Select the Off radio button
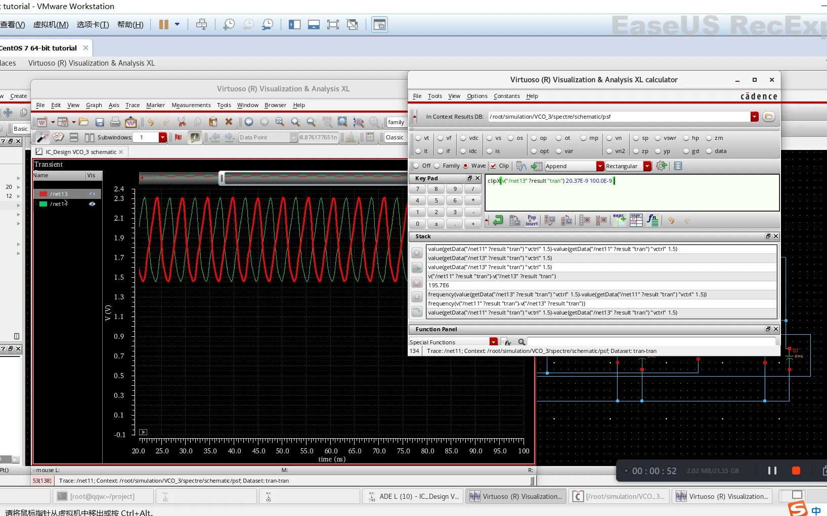This screenshot has height=516, width=827. 416,166
